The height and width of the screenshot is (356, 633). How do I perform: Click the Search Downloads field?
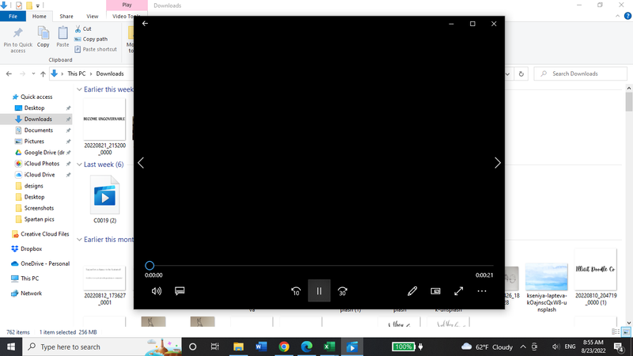coord(581,74)
